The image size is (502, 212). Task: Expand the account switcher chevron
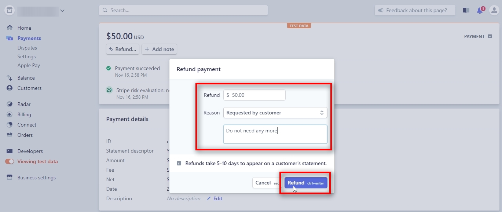(62, 10)
